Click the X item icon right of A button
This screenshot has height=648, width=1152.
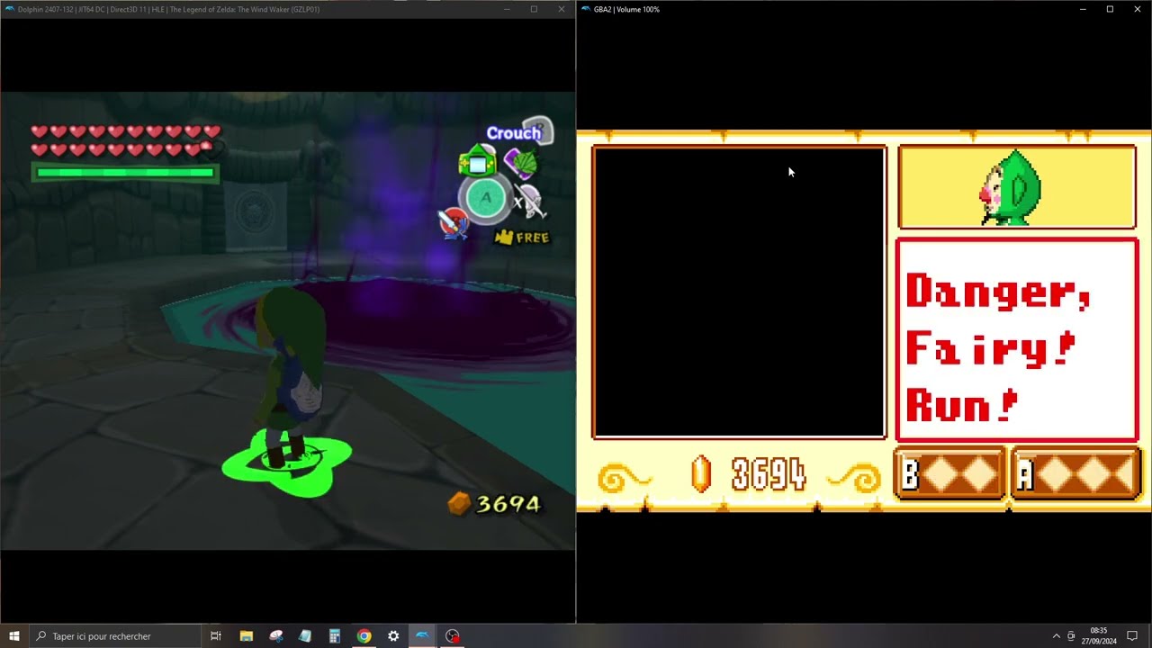[529, 202]
